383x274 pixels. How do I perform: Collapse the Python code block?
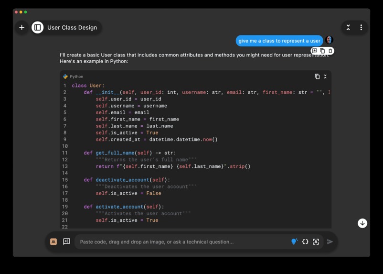coord(325,77)
